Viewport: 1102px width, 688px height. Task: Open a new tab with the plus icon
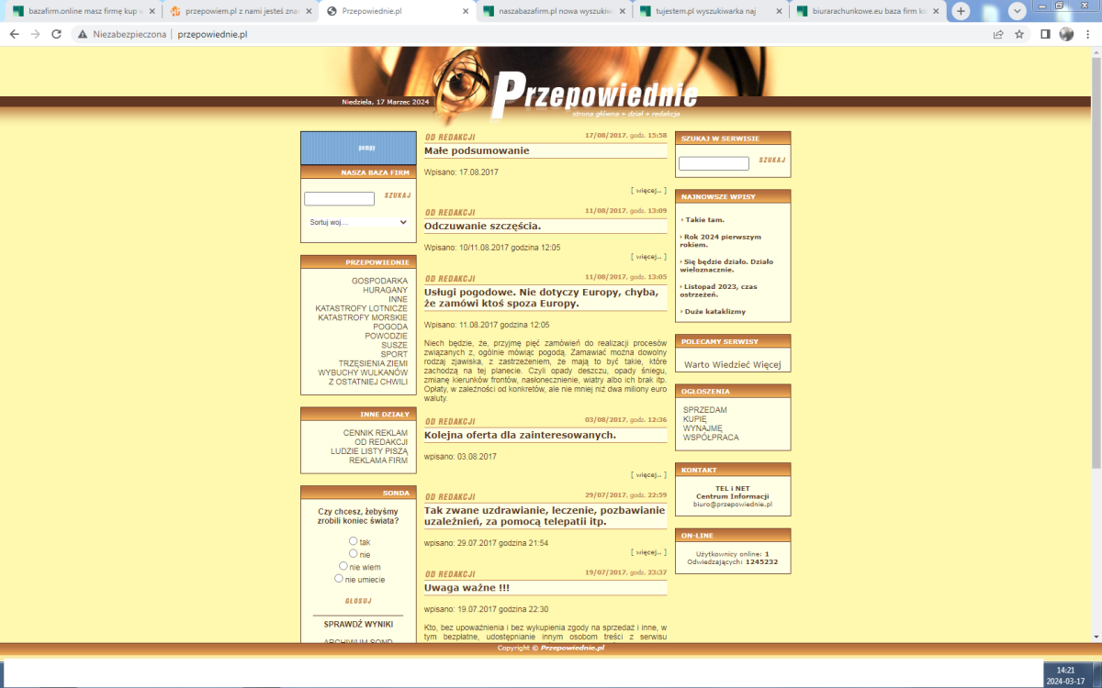[x=961, y=11]
